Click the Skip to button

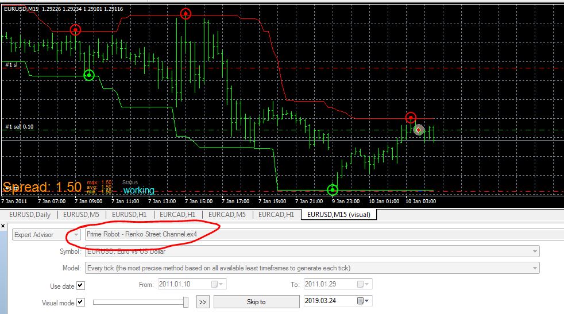pos(257,302)
